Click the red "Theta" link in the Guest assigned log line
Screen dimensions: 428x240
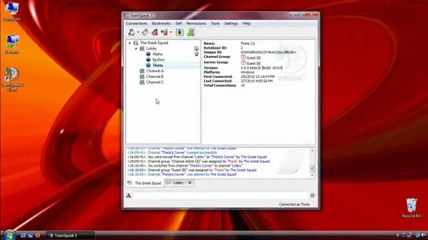click(x=219, y=170)
